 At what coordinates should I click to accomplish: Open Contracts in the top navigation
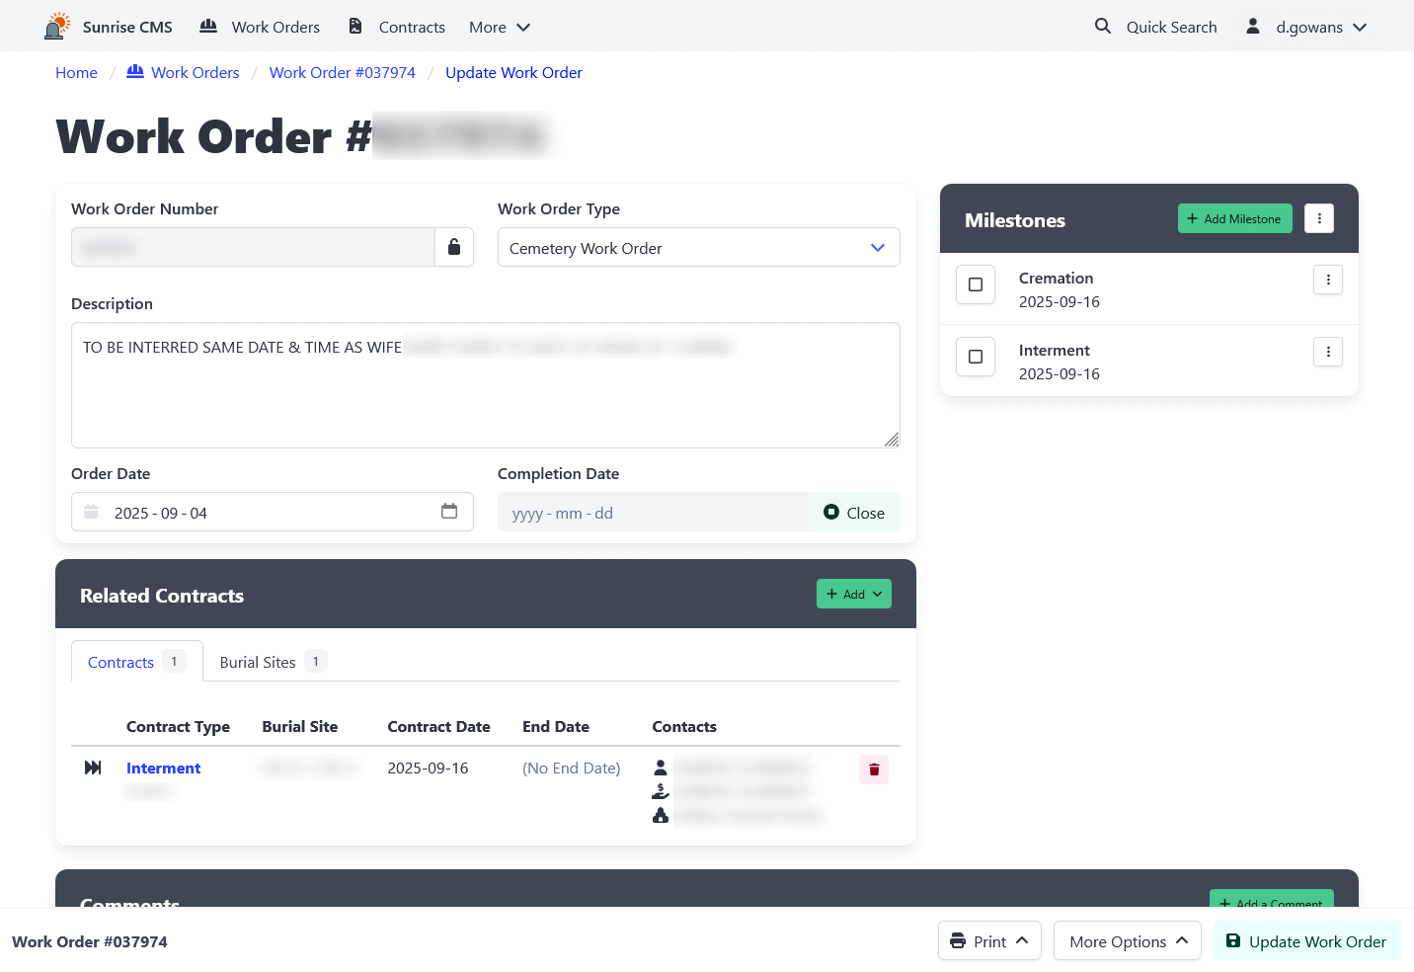[x=397, y=27]
